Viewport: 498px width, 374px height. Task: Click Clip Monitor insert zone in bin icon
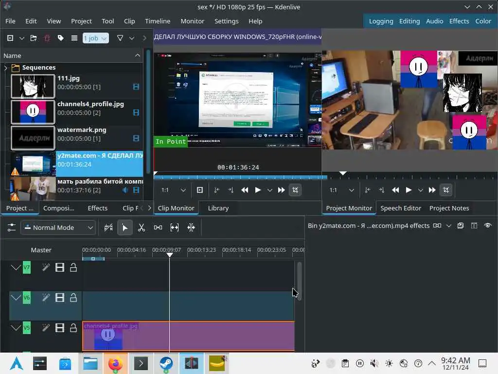[x=200, y=190]
